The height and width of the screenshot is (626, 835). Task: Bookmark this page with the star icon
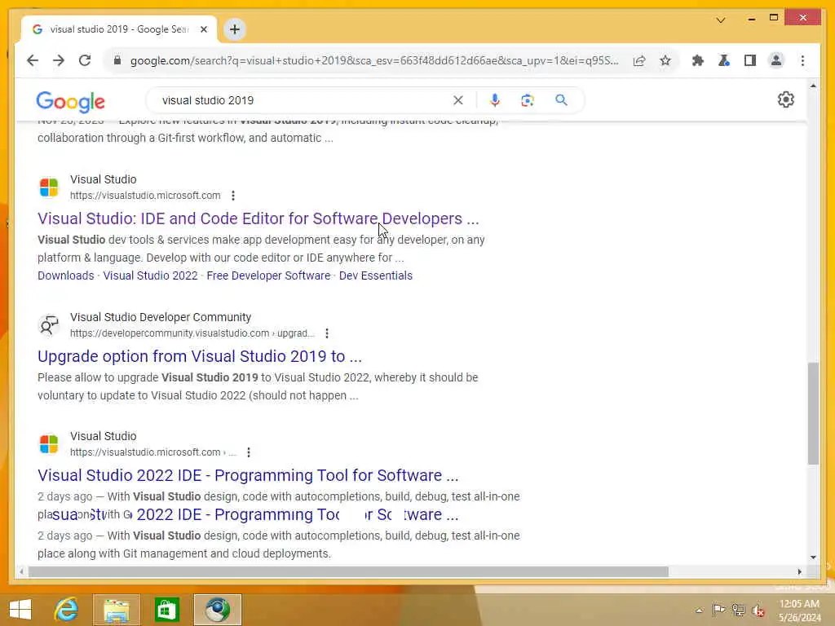(665, 60)
